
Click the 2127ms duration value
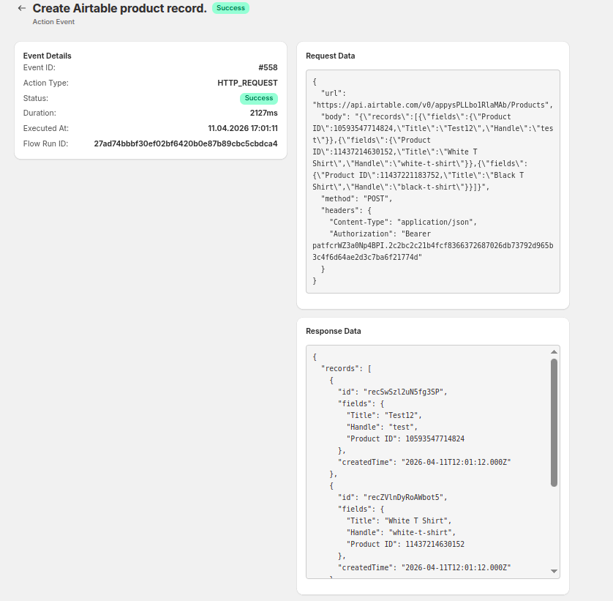tap(263, 113)
